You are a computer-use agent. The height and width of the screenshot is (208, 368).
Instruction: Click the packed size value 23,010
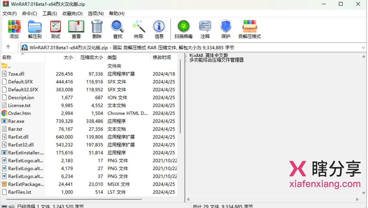96,184
